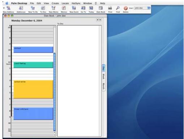184x139 pixels.
Task: Go to previous day arrow
Action: tap(98, 20)
